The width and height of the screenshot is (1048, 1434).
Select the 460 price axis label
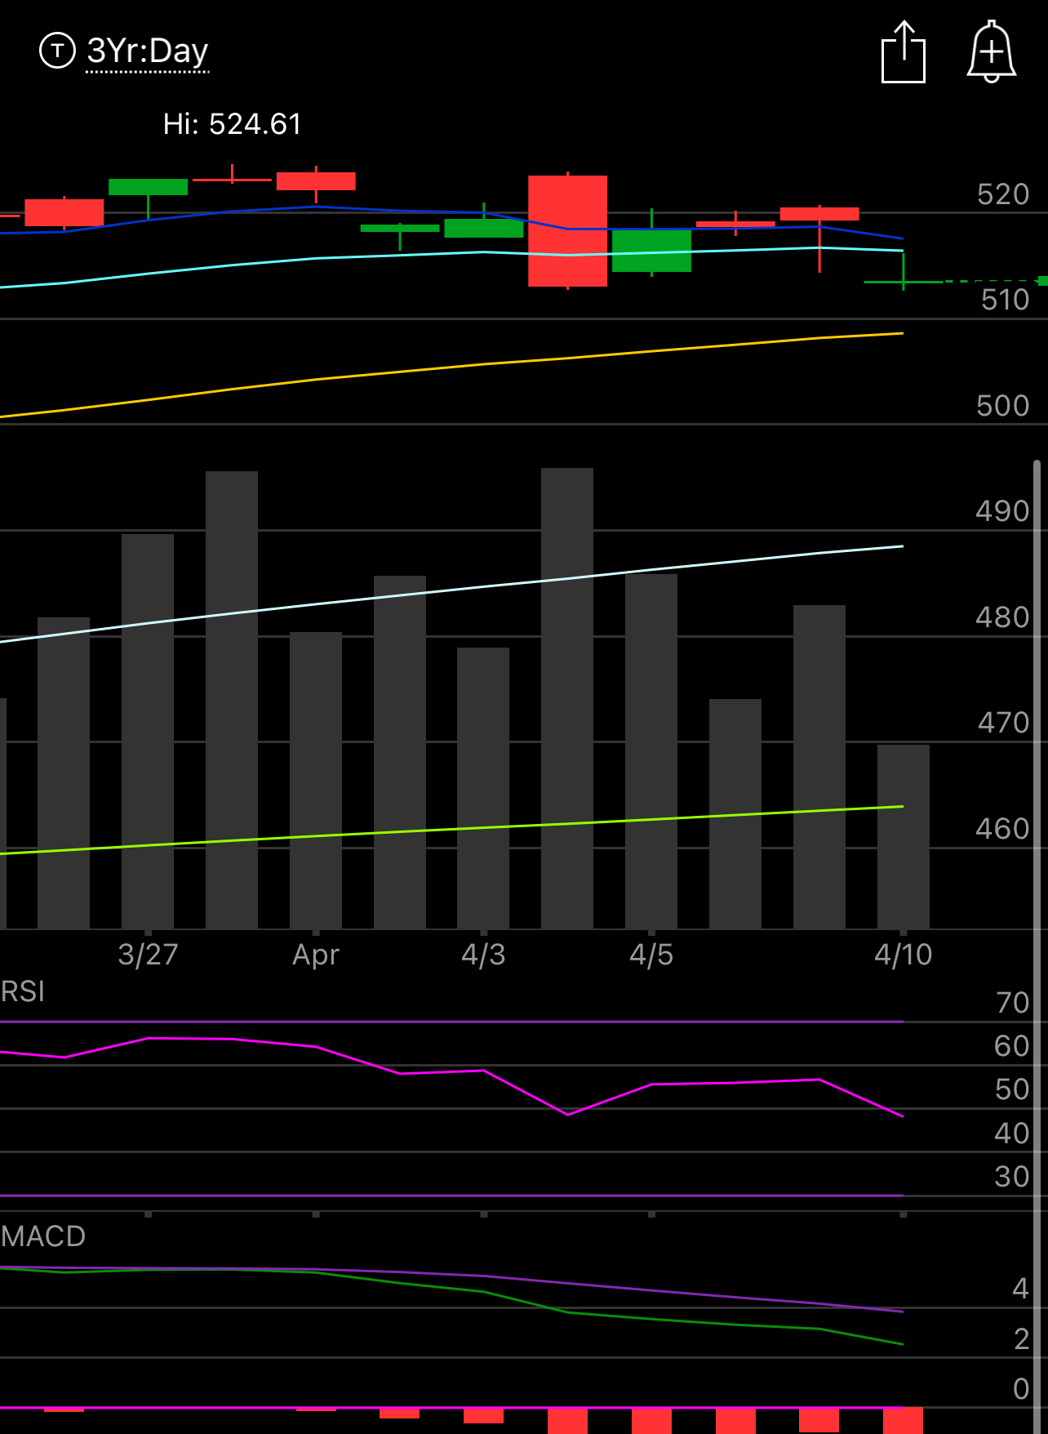pos(1003,829)
